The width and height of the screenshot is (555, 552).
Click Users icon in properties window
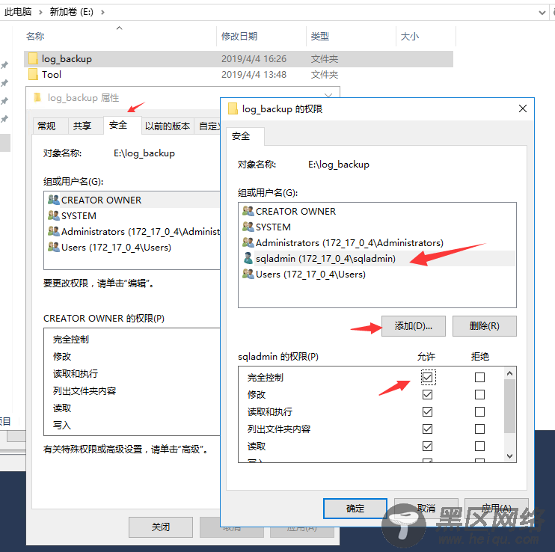point(54,247)
